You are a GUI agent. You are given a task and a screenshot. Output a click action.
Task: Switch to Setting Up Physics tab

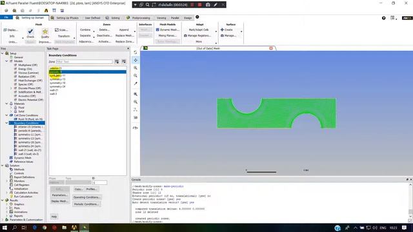(65, 18)
